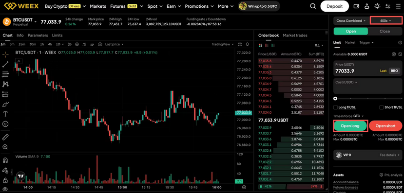Select the trend line drawing tool
The height and width of the screenshot is (193, 404).
pyautogui.click(x=5, y=64)
